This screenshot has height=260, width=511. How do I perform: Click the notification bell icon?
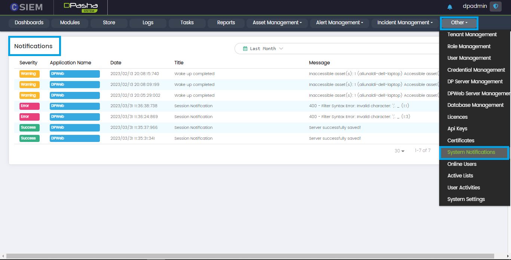pos(450,7)
